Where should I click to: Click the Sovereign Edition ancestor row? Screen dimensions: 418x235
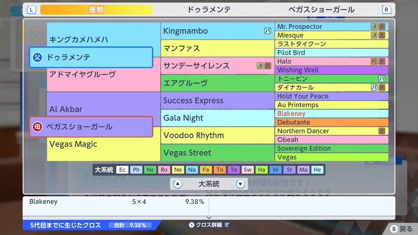point(332,149)
